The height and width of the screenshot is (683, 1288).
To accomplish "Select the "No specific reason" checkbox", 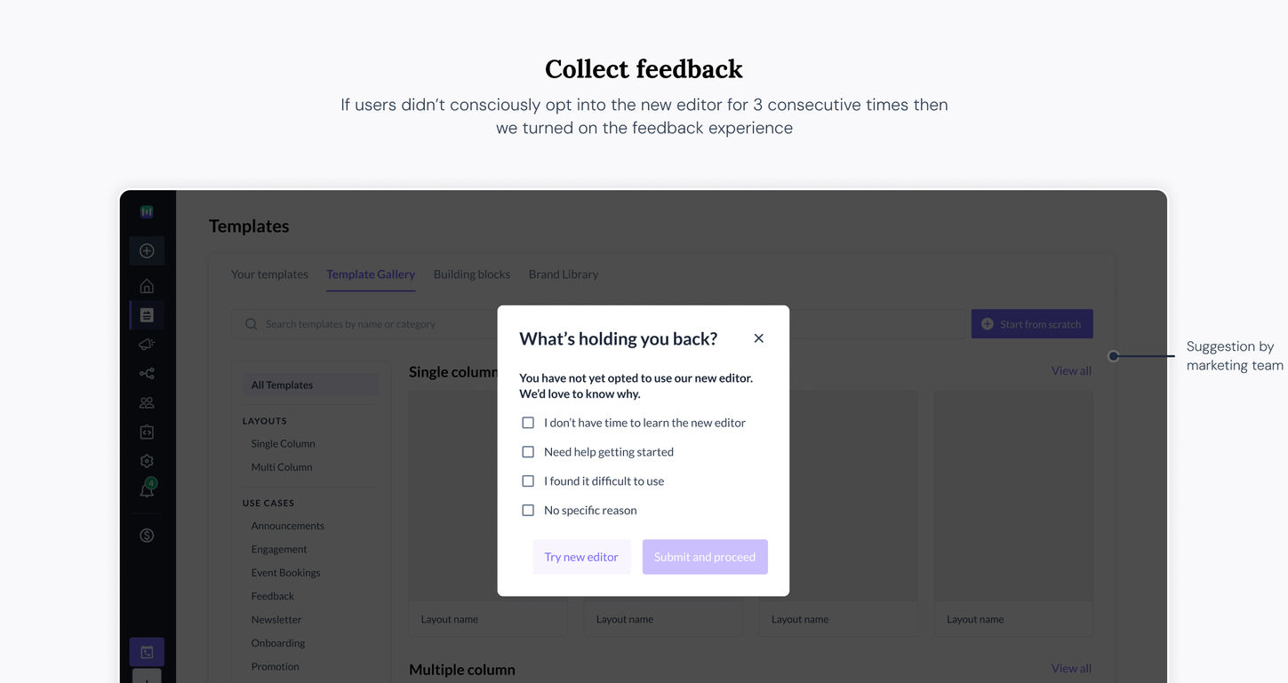I will point(528,511).
